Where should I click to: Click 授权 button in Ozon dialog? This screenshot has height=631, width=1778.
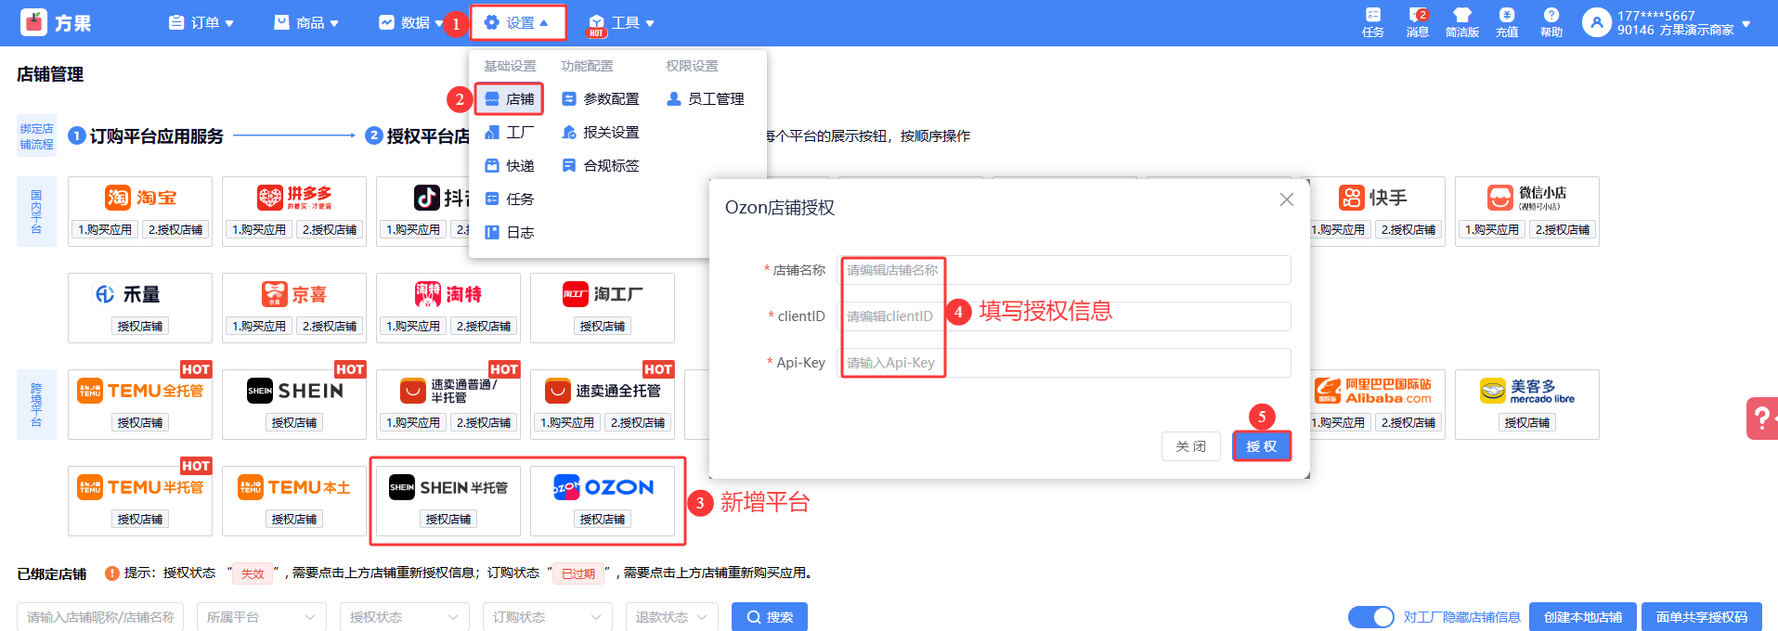pyautogui.click(x=1261, y=446)
